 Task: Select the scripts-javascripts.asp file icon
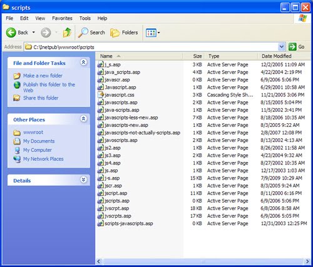[101, 223]
